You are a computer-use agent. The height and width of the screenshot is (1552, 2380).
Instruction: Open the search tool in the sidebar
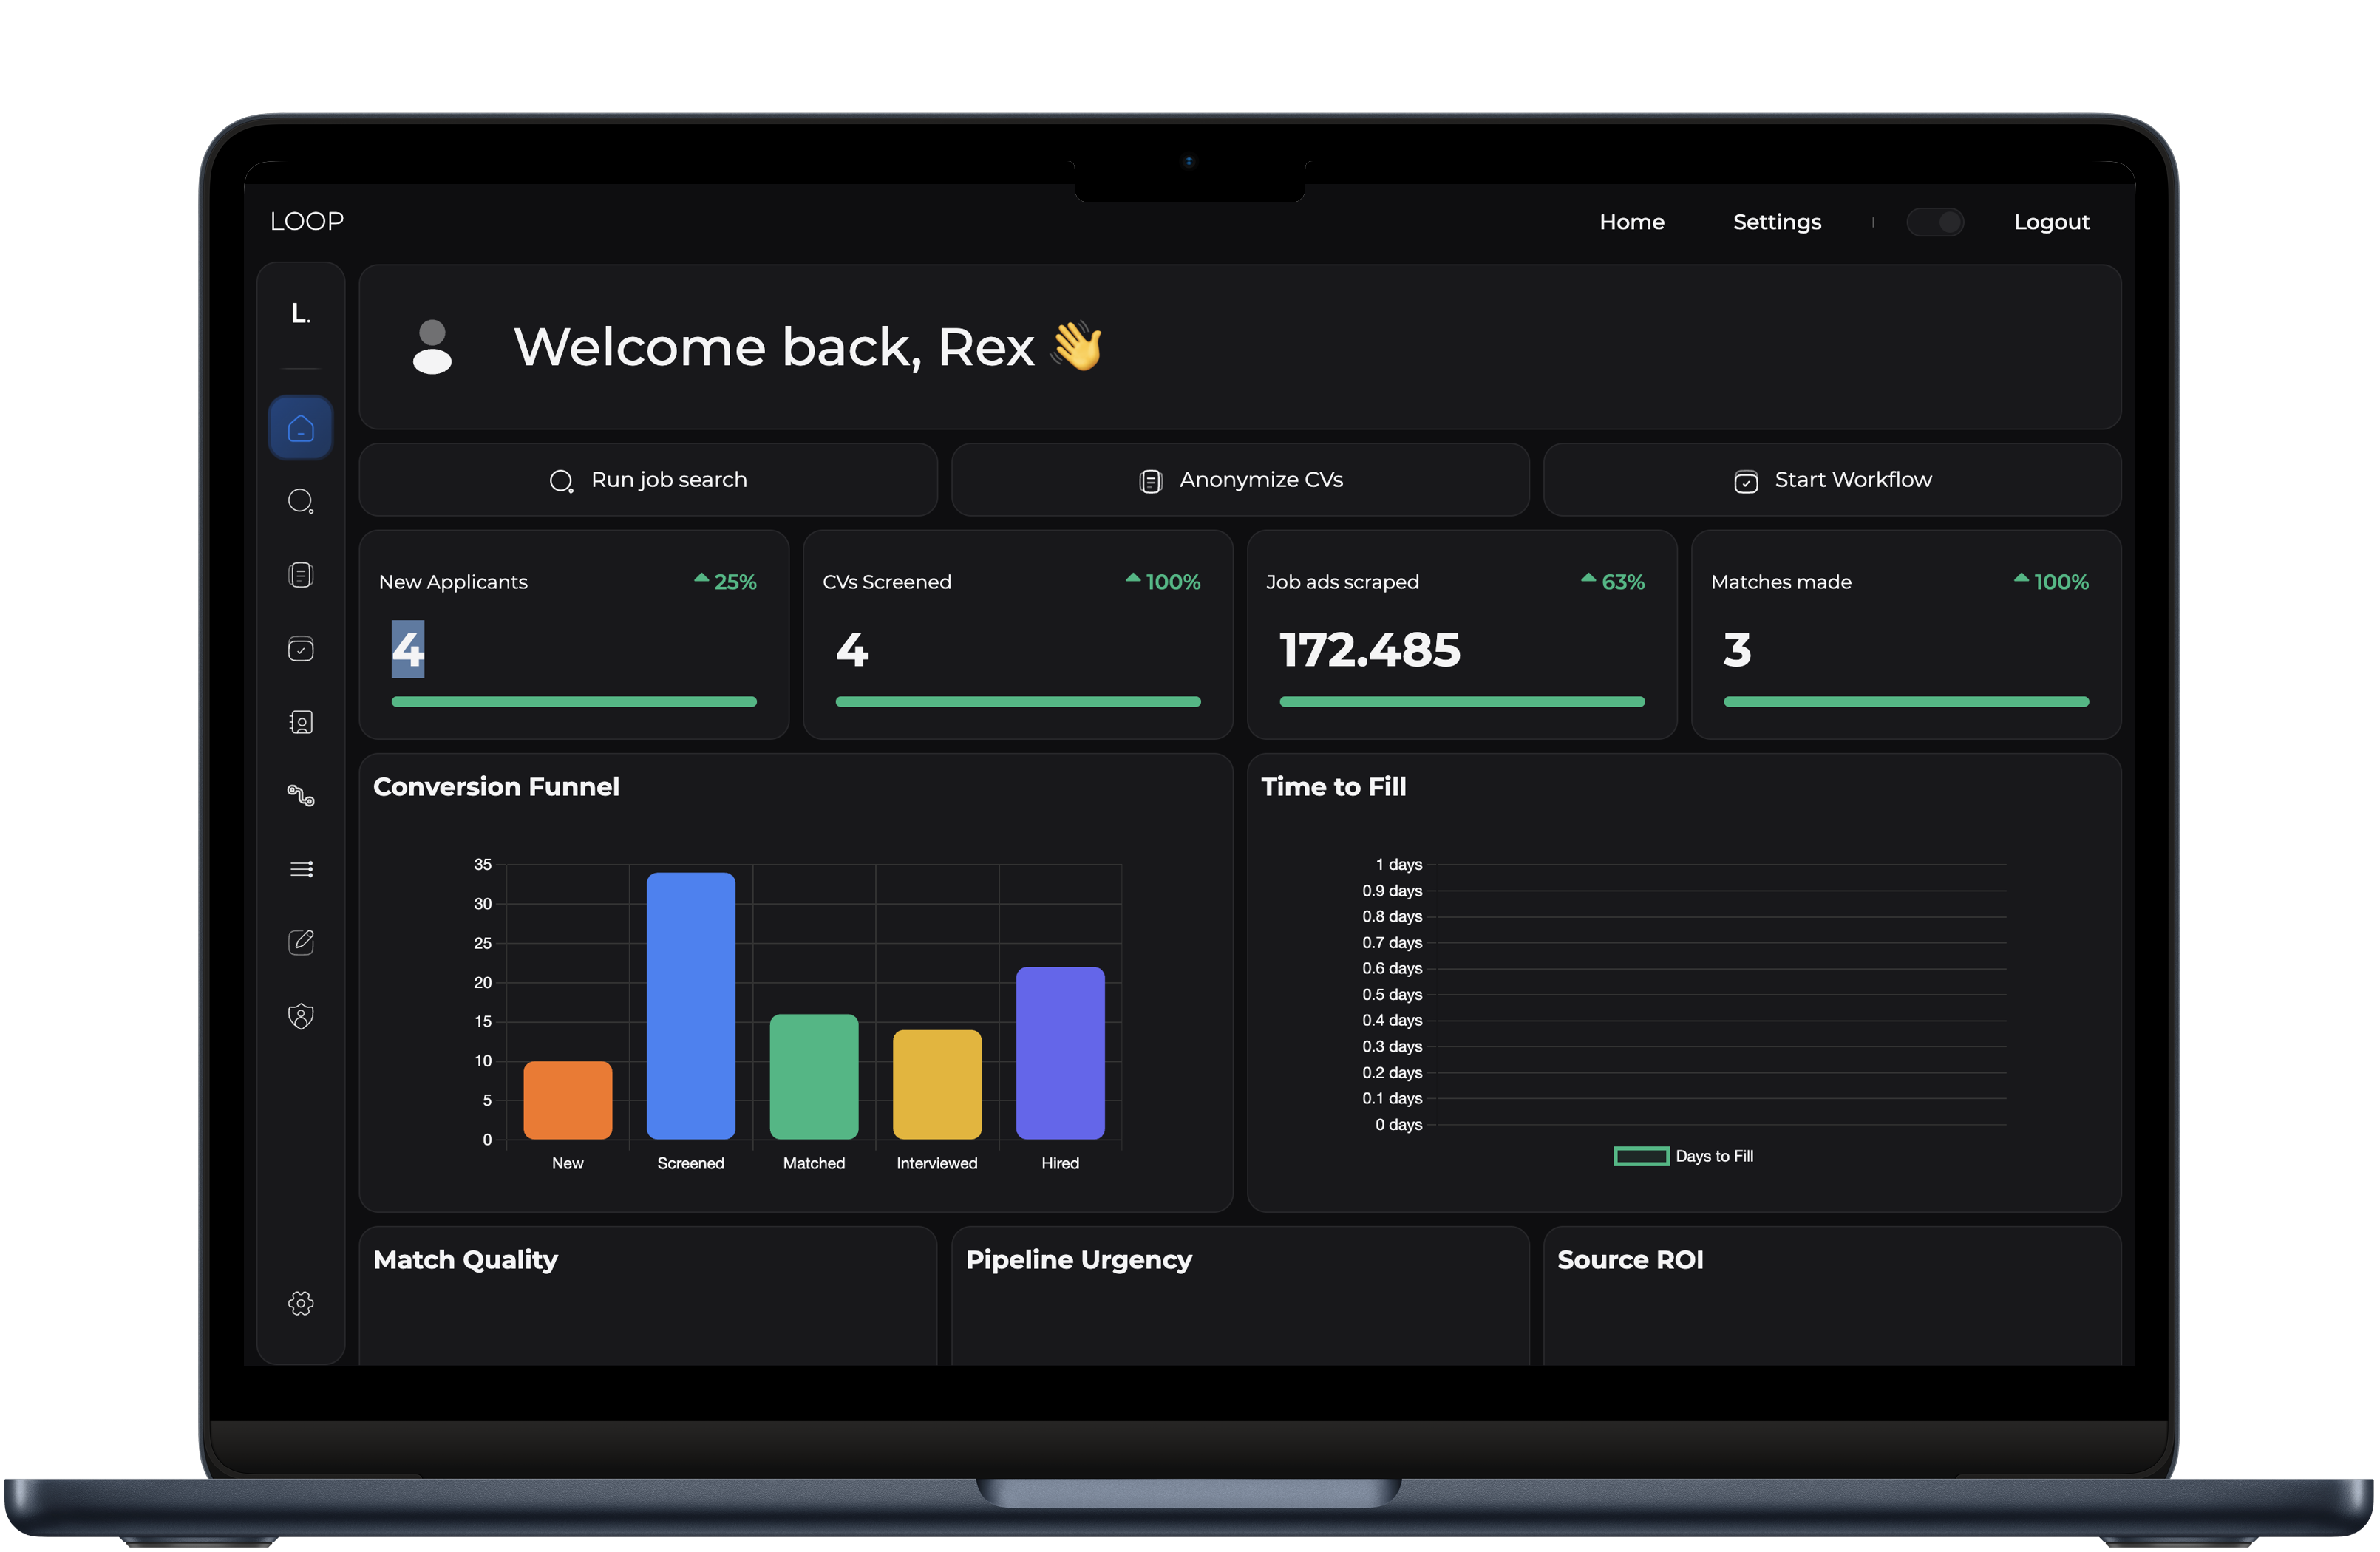coord(301,501)
